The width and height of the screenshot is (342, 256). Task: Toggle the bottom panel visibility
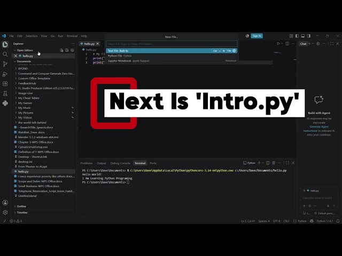coord(303,36)
